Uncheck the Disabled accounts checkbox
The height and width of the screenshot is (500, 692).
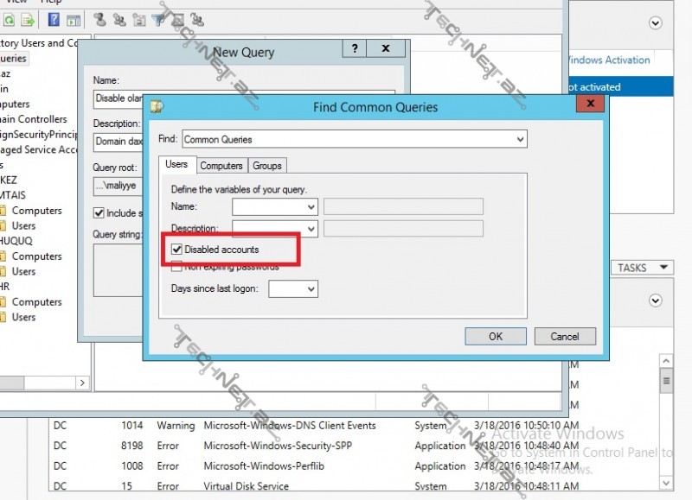177,250
